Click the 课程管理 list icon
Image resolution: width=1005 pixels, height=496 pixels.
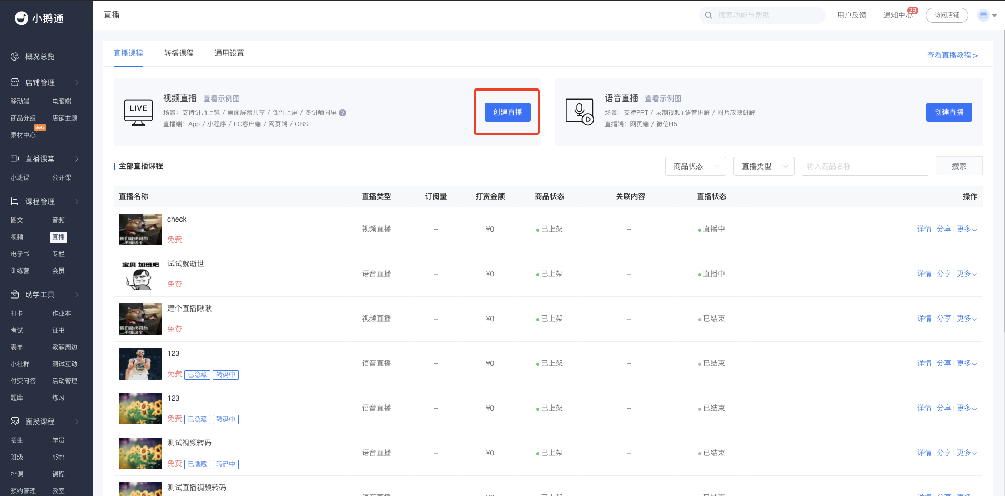15,201
